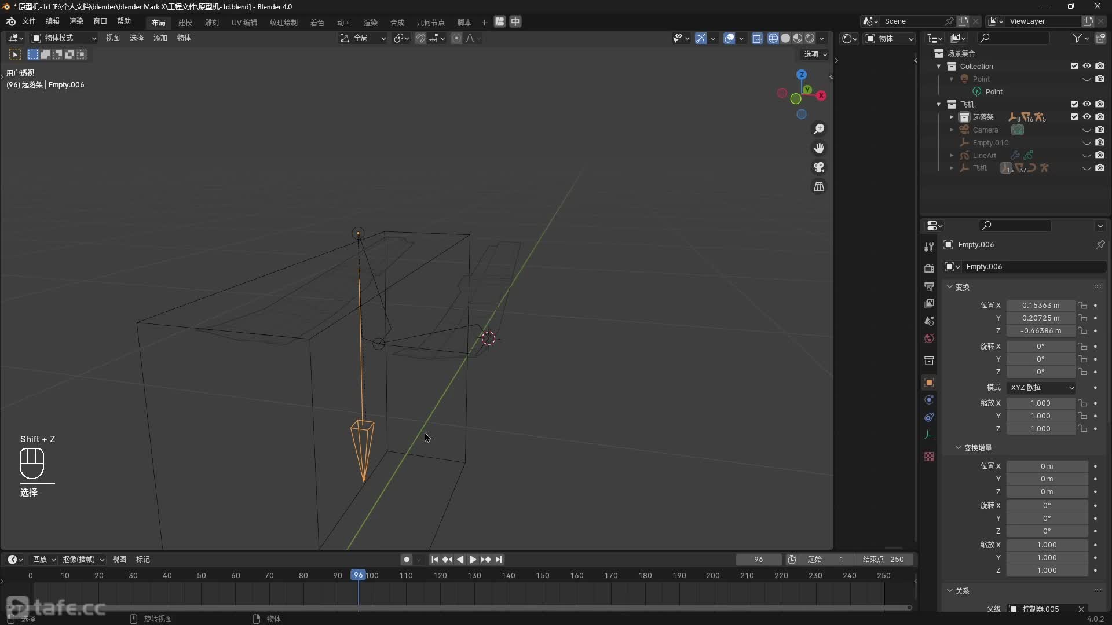The height and width of the screenshot is (625, 1112).
Task: Open the 抠像(插帧) keying dropdown
Action: pyautogui.click(x=83, y=560)
